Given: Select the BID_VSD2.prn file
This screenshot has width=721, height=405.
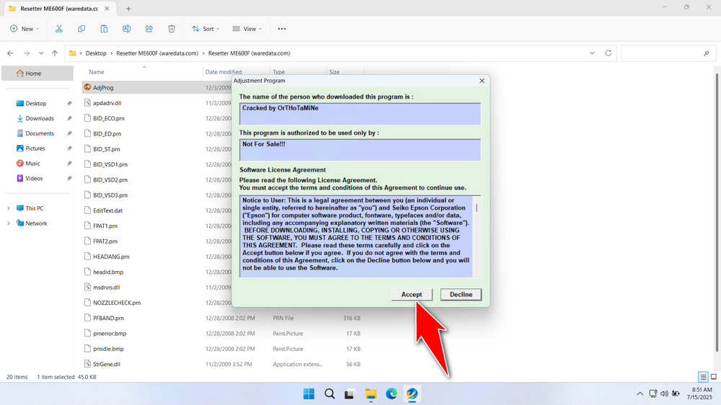Looking at the screenshot, I should click(110, 179).
